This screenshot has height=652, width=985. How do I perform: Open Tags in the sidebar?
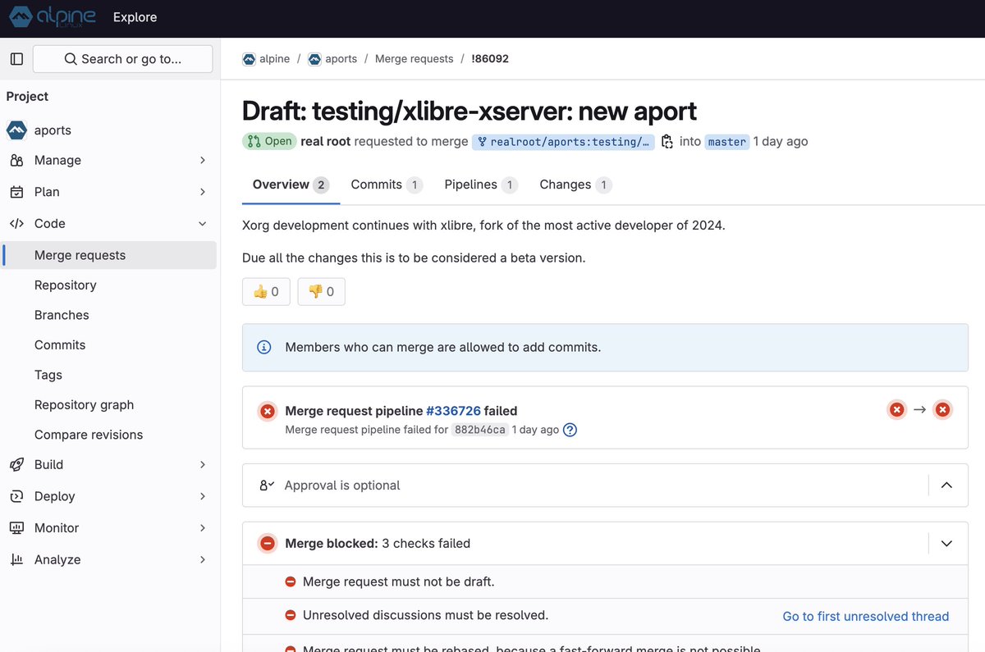pyautogui.click(x=110, y=375)
